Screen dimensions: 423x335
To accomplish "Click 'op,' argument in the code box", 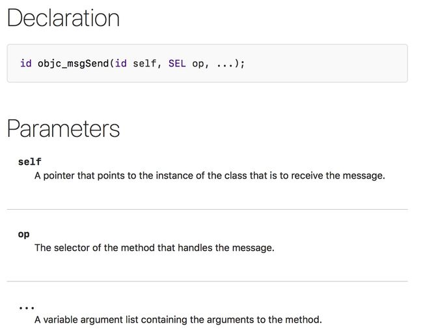I will [x=200, y=64].
